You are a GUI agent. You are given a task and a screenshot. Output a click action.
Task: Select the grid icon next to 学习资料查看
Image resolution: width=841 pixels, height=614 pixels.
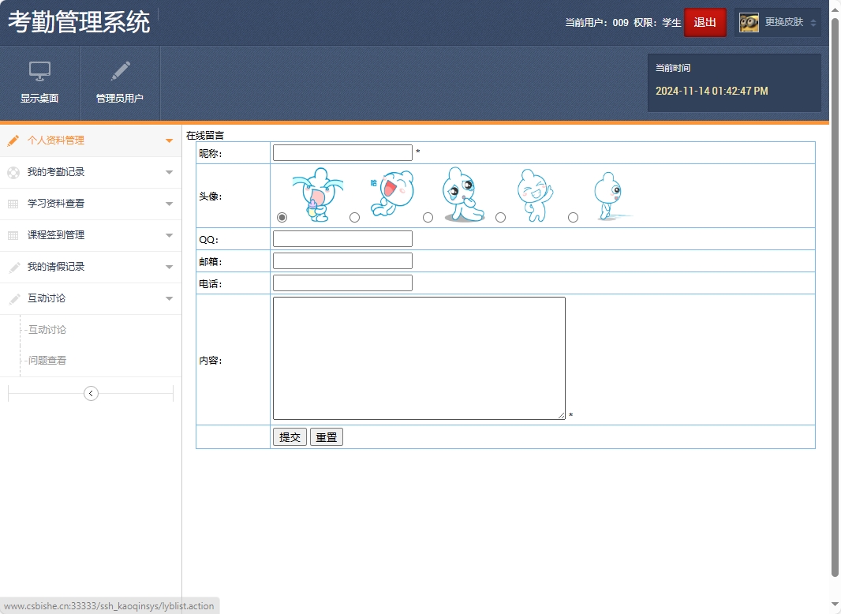pos(13,204)
